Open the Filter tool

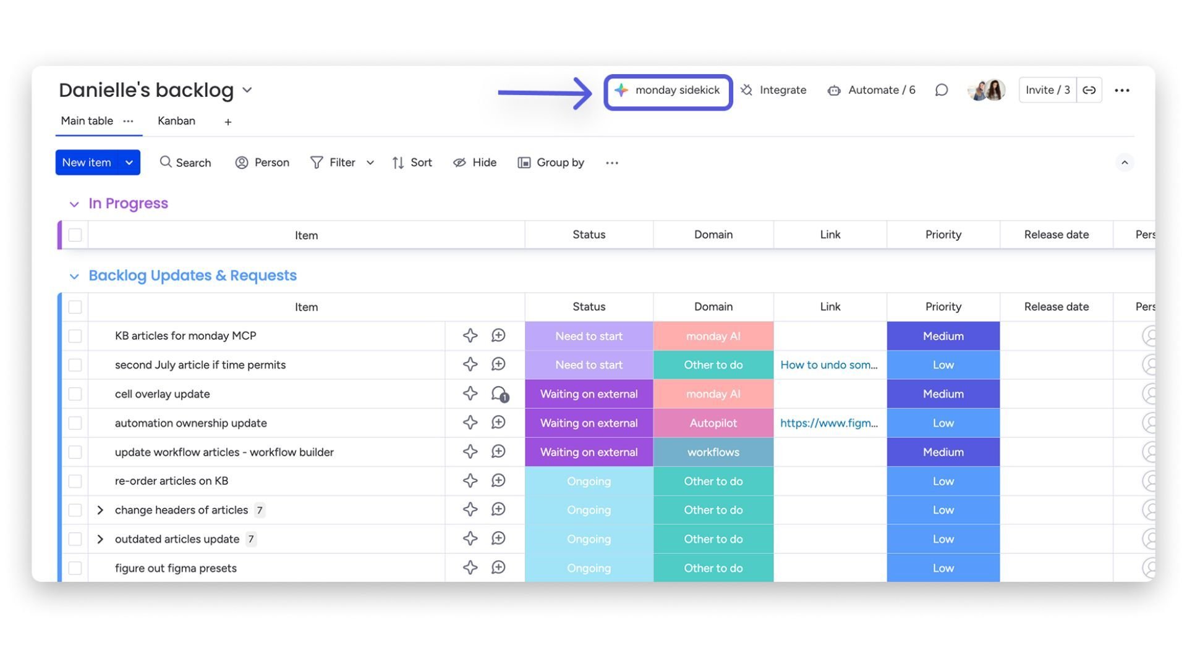pyautogui.click(x=333, y=162)
